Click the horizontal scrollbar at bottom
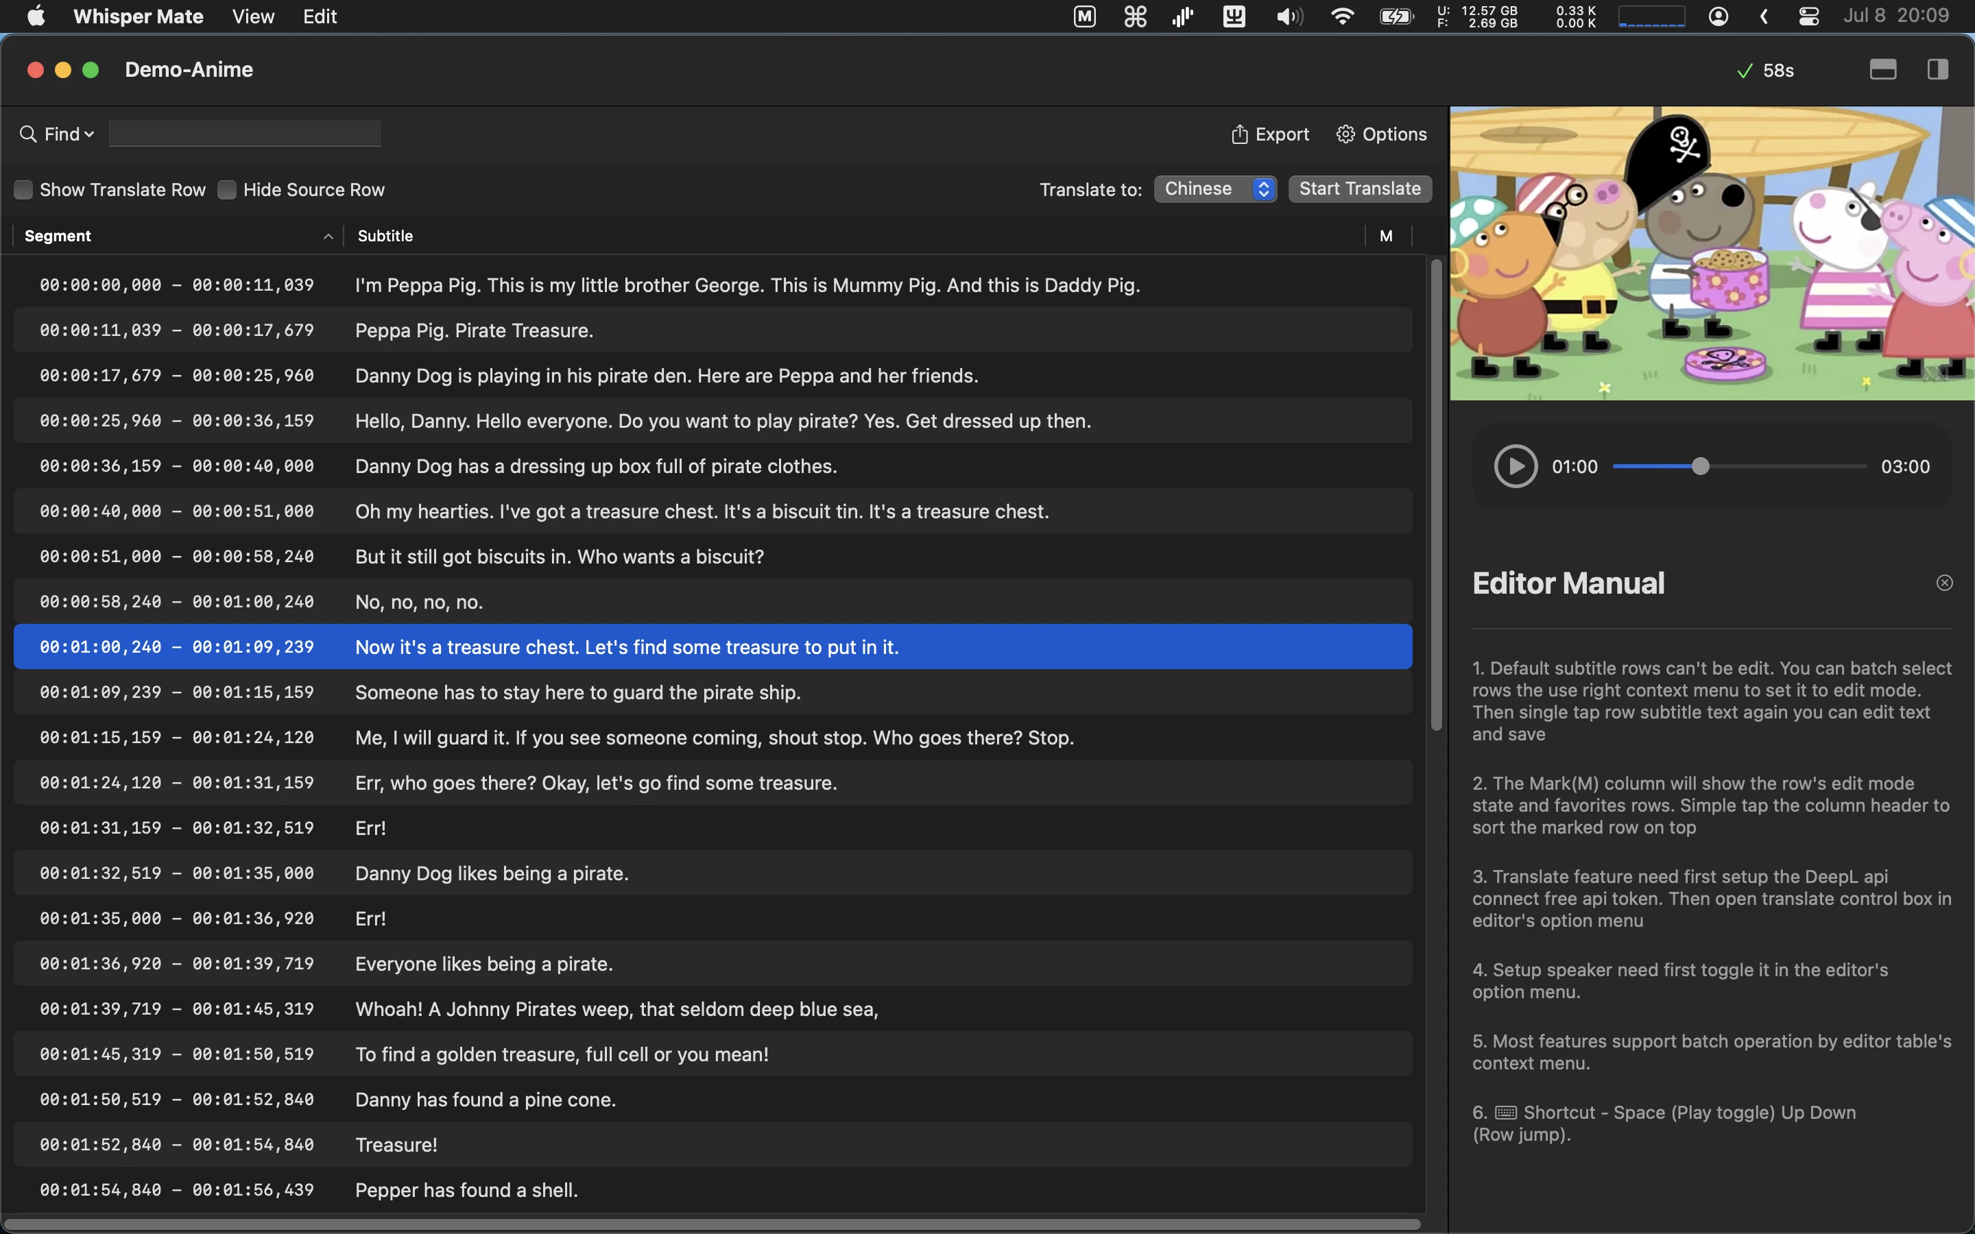1975x1234 pixels. coord(712,1224)
